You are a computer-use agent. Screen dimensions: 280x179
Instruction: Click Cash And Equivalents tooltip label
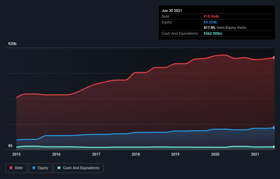(x=180, y=33)
